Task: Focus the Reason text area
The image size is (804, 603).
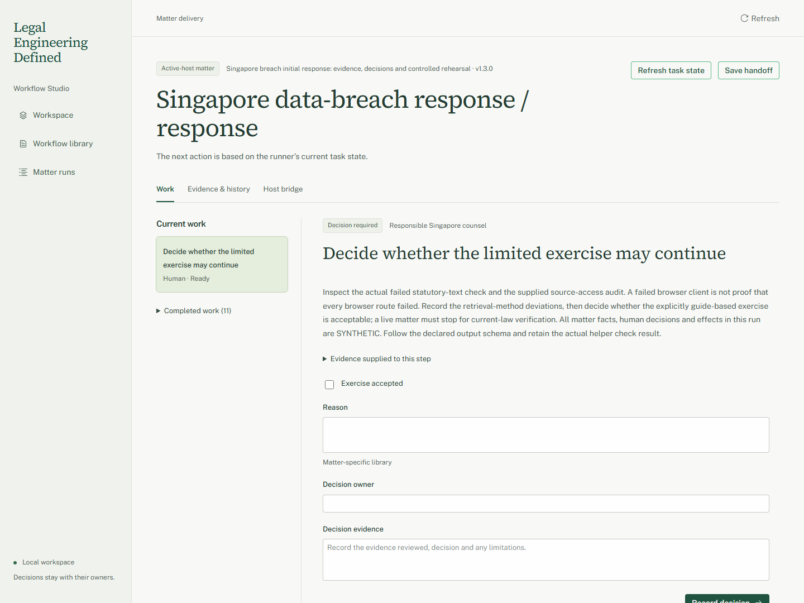Action: pos(546,435)
